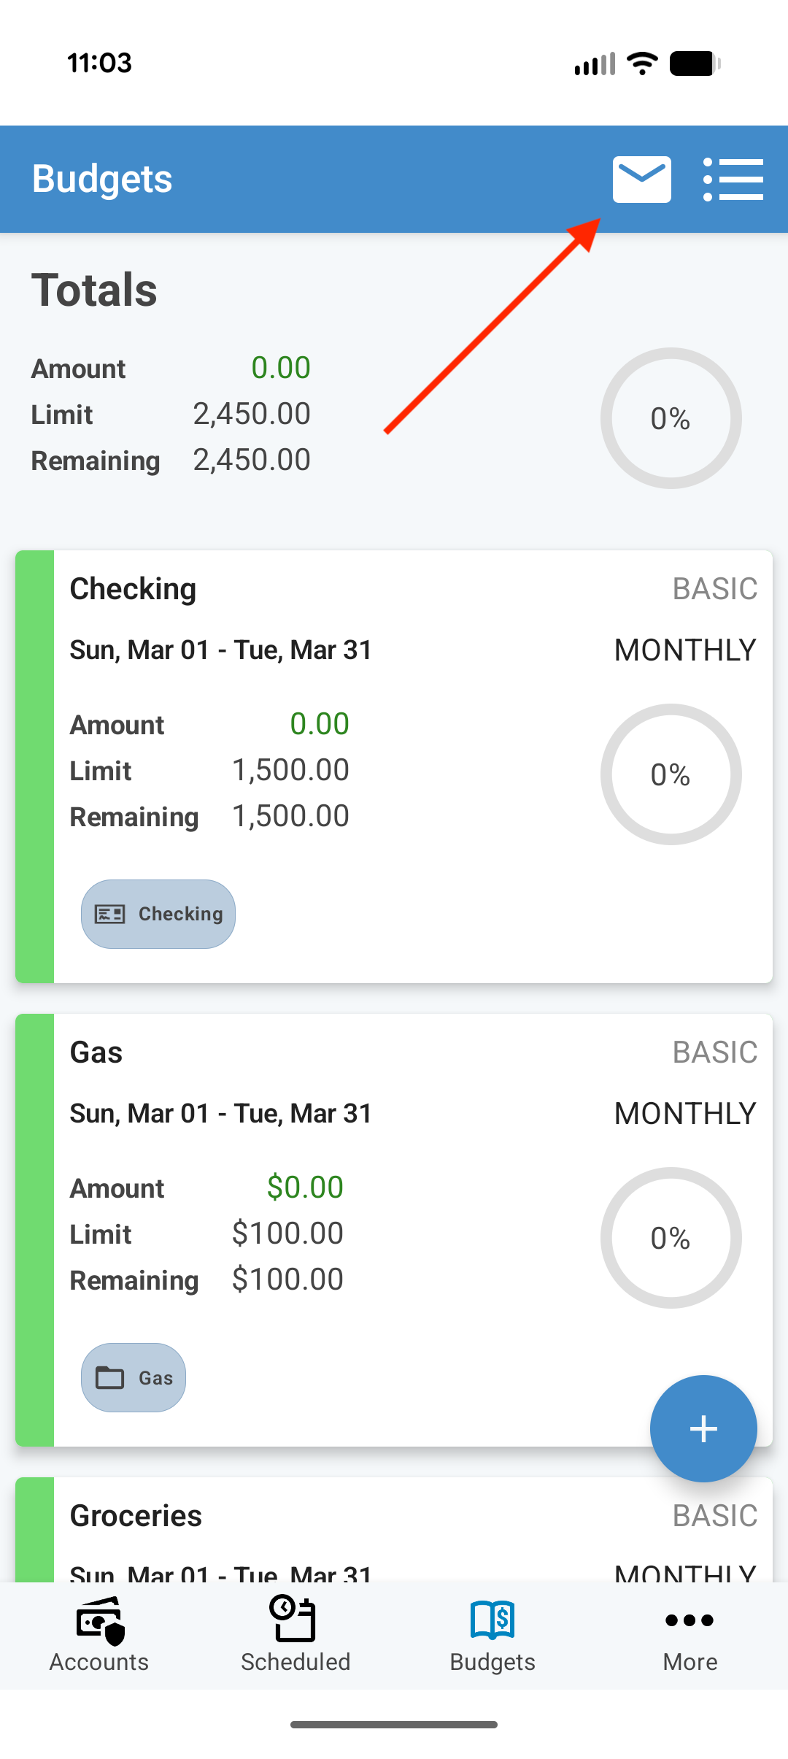
Task: Open the Groceries budget card
Action: (x=136, y=1516)
